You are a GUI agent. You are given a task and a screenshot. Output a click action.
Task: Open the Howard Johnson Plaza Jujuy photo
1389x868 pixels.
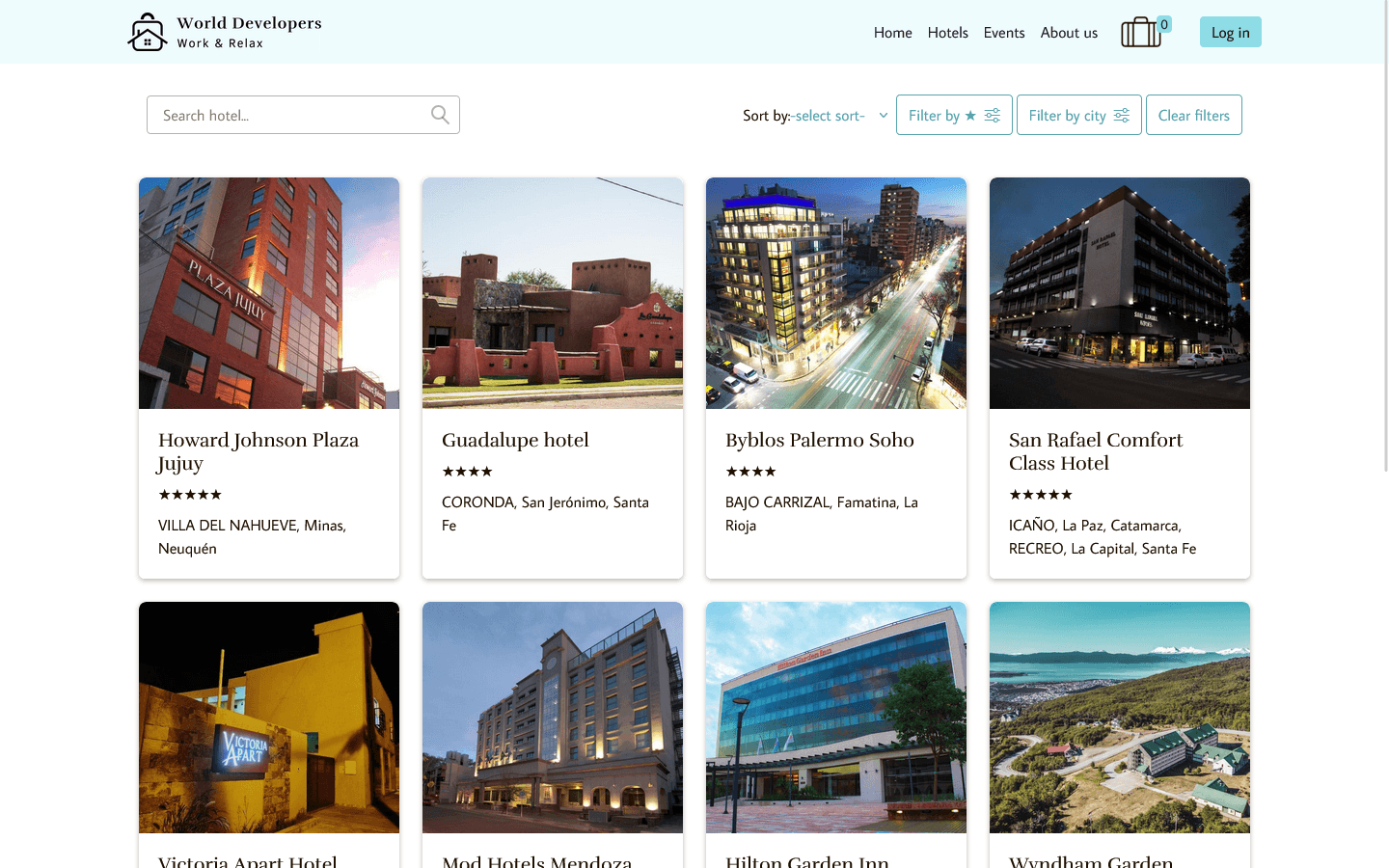pos(269,293)
